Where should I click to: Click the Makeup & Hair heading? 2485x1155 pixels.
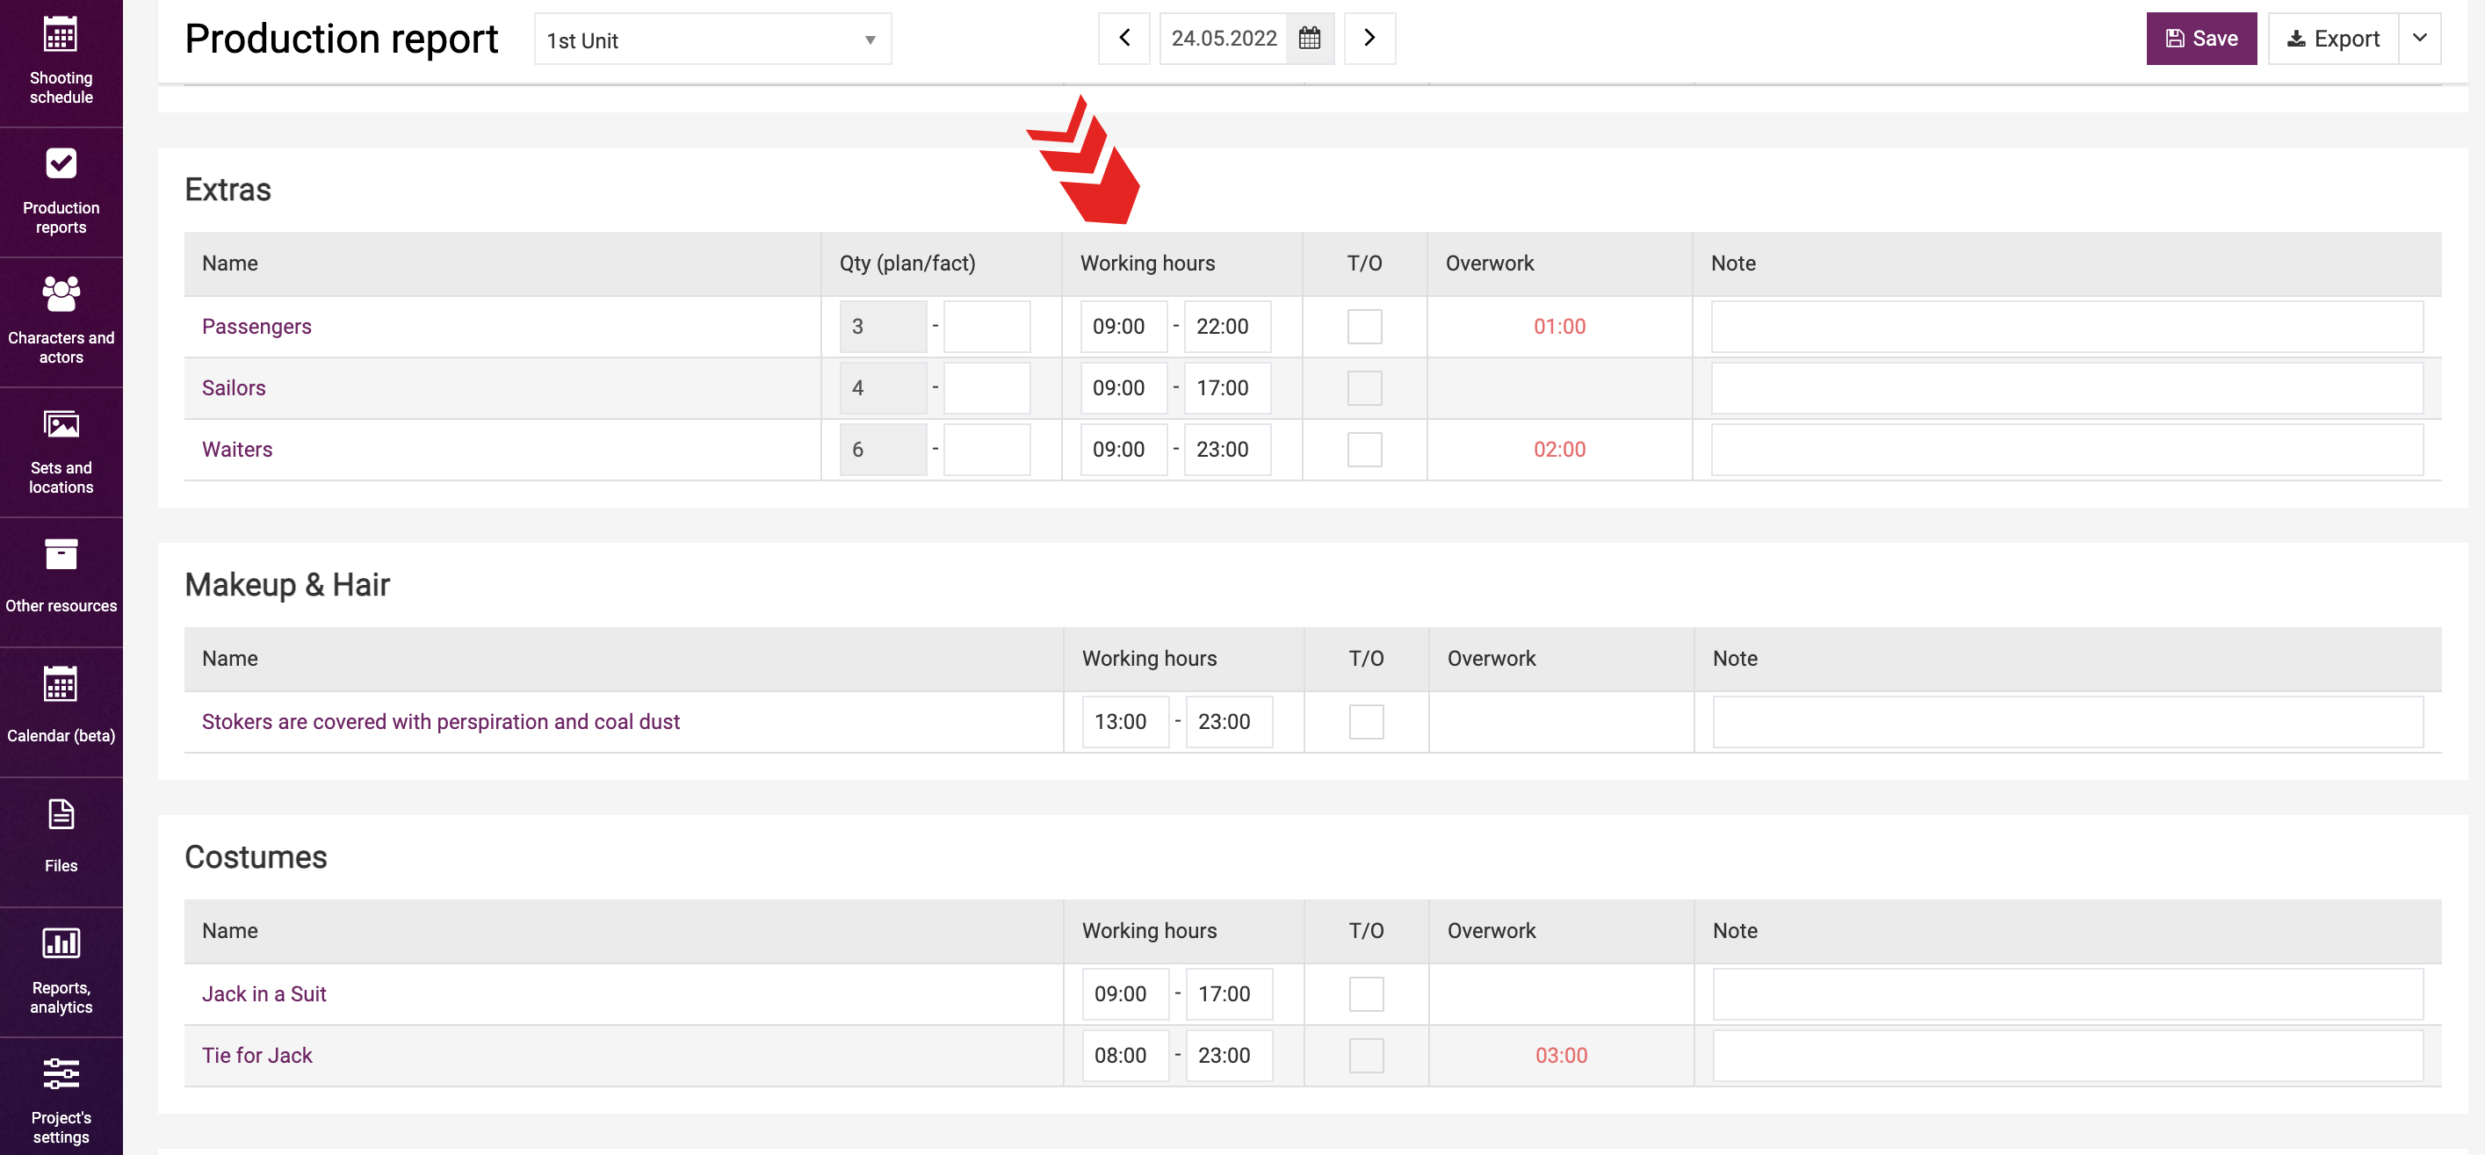[287, 585]
